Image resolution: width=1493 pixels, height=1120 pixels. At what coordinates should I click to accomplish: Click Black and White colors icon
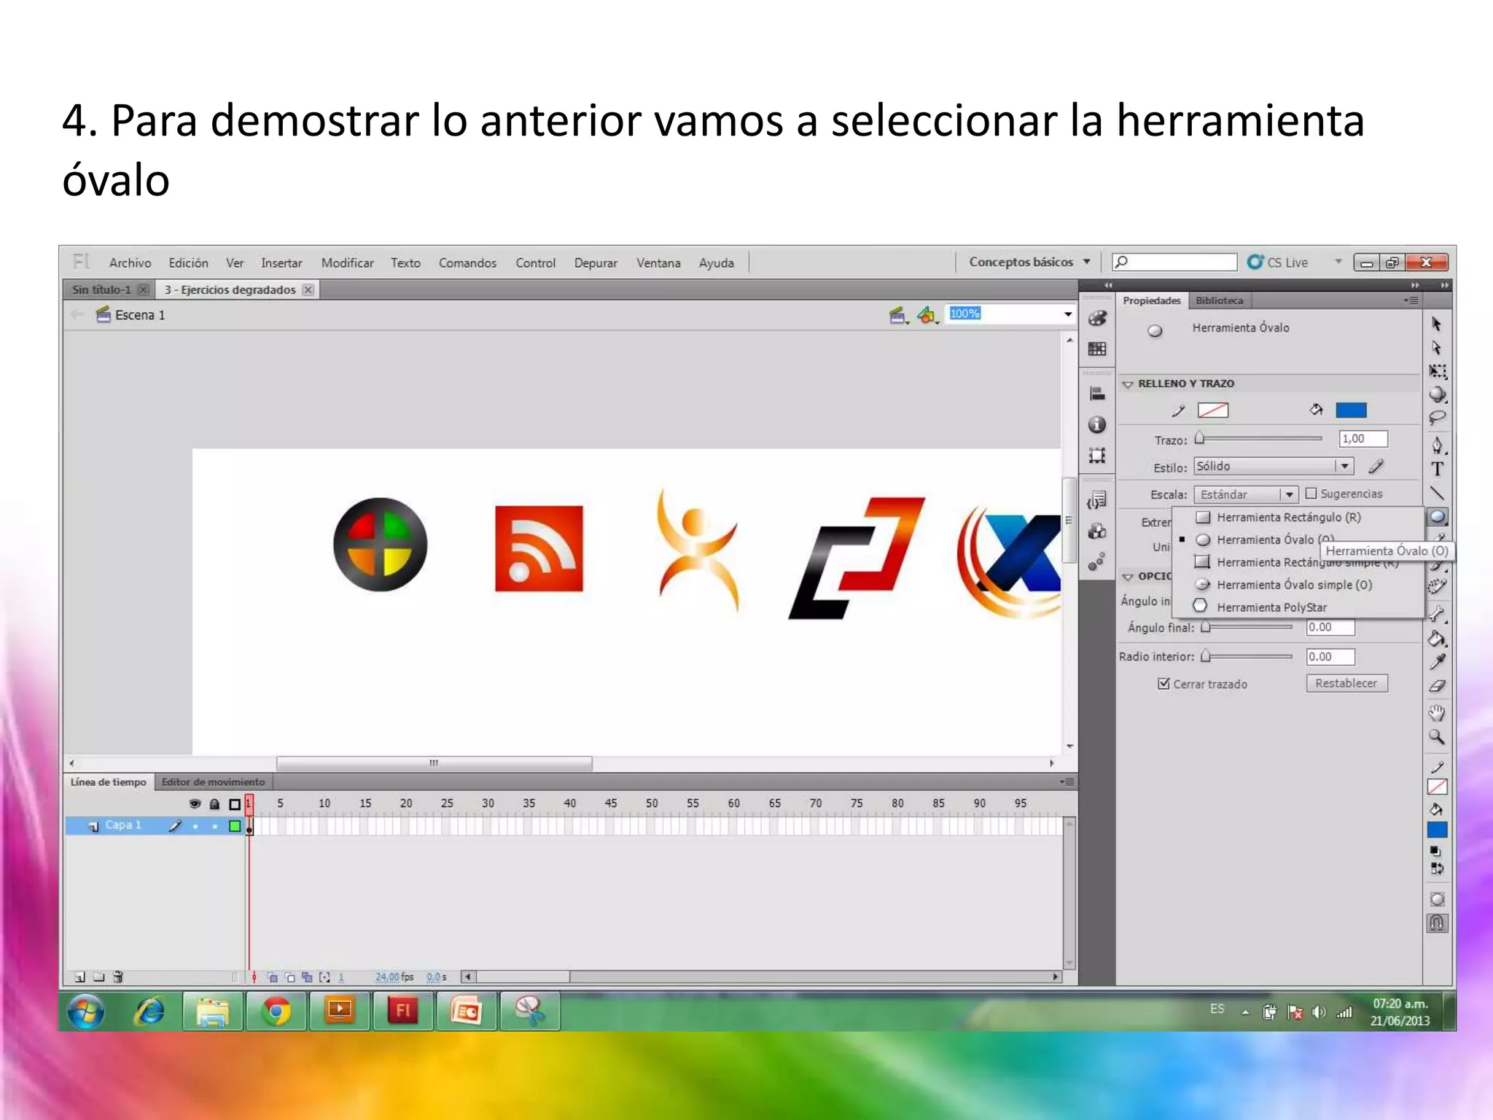coord(1436,851)
